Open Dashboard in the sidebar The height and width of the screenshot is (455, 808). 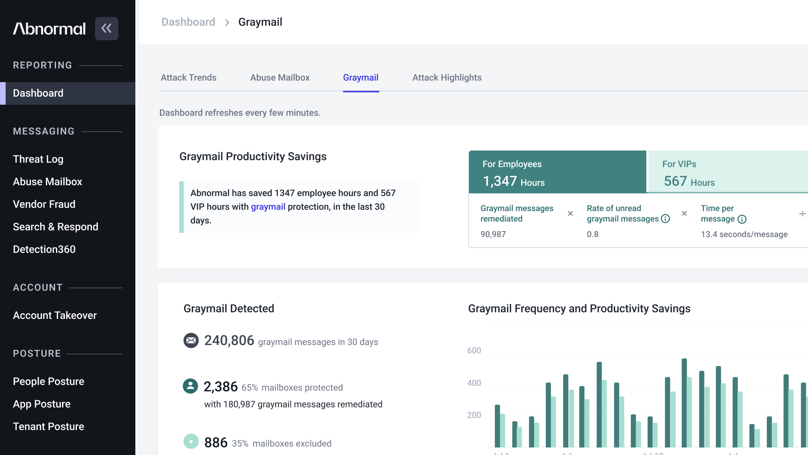[68, 93]
